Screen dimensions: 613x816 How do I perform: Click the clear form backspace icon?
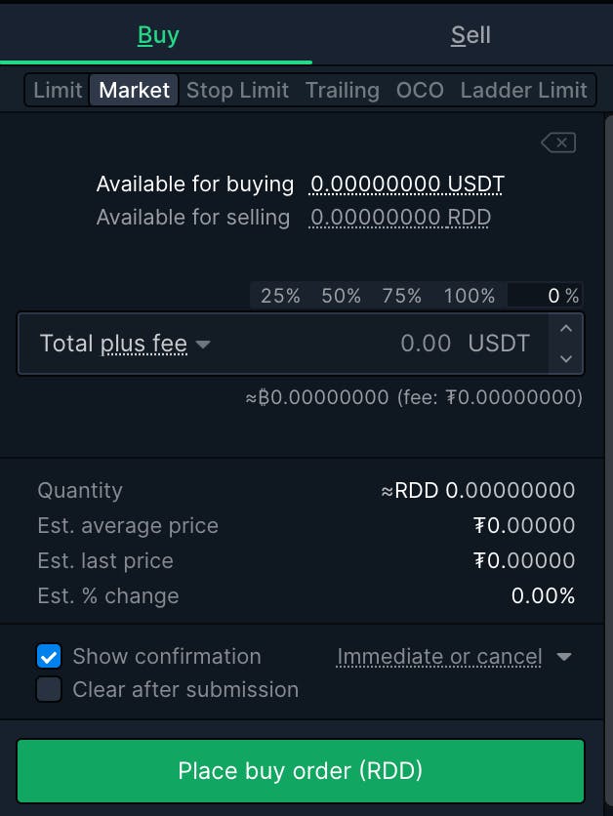(558, 143)
